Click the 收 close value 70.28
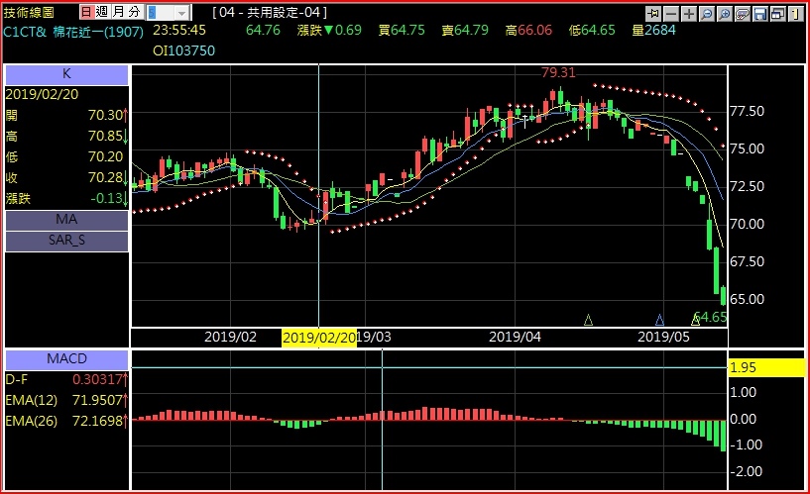Viewport: 810px width, 494px height. point(105,178)
